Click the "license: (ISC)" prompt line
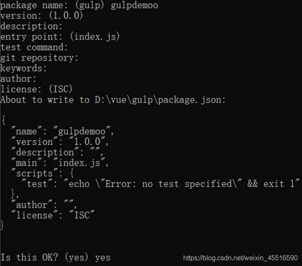Viewport: 302px width, 266px height. pos(37,89)
